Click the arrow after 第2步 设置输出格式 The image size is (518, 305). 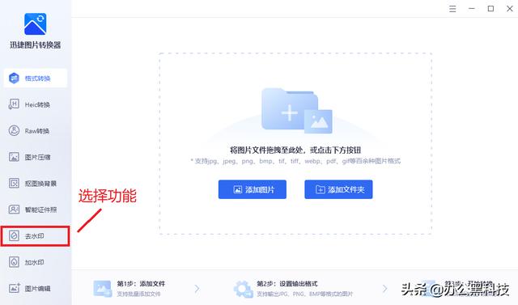pyautogui.click(x=385, y=289)
